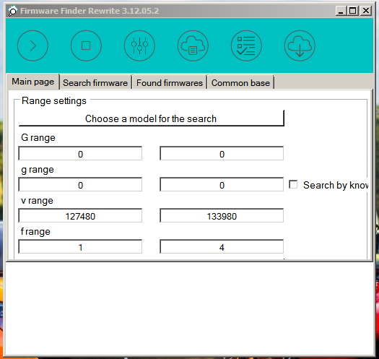Switch to the Search firmware tab
Image resolution: width=379 pixels, height=359 pixels.
coord(95,83)
